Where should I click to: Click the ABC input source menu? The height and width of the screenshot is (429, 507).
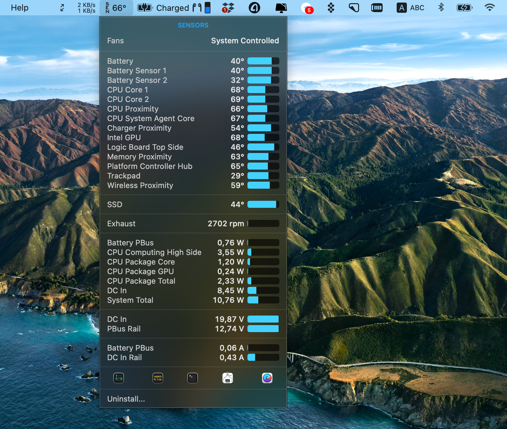point(410,8)
